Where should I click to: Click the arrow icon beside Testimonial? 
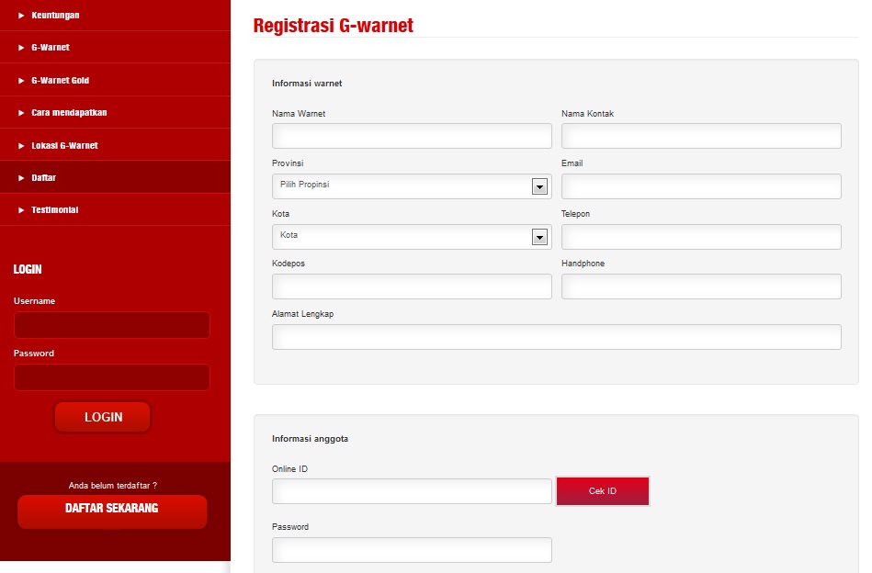[20, 209]
